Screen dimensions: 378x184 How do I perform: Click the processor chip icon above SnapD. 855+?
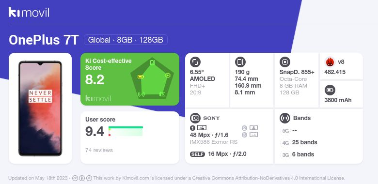point(285,62)
